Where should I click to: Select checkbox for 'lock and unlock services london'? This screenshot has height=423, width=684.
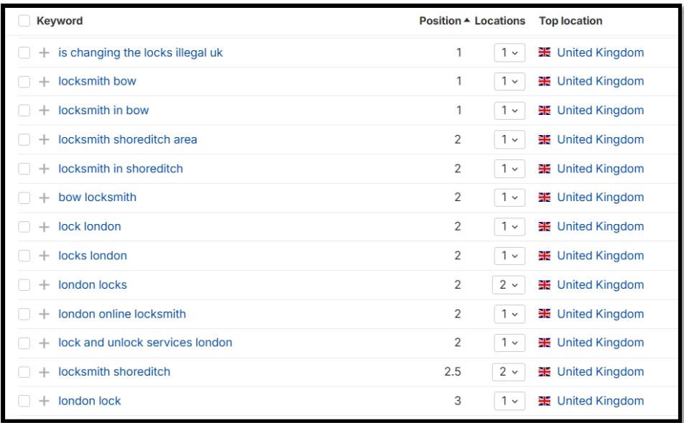coord(24,343)
